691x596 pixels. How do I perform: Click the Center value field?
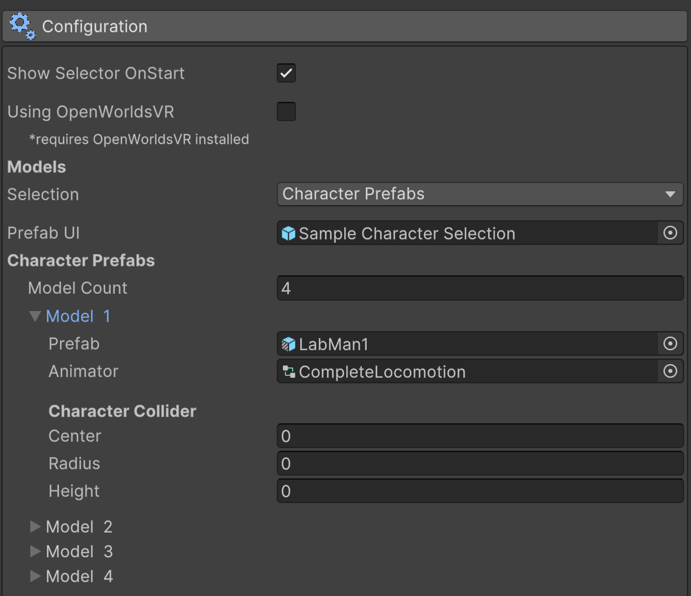pyautogui.click(x=480, y=436)
